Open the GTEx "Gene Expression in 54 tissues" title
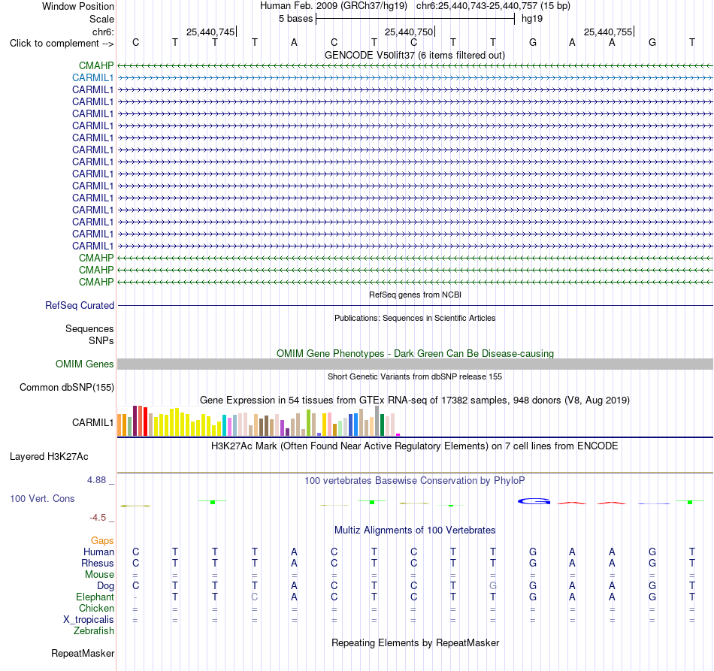 coord(415,400)
